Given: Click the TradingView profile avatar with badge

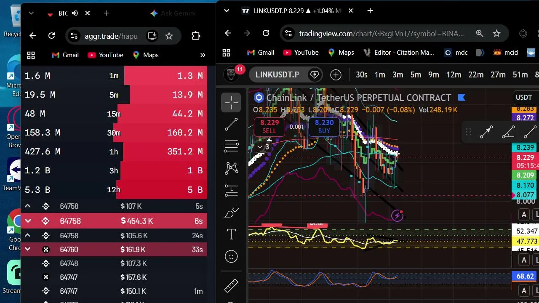Looking at the screenshot, I should click(x=231, y=75).
